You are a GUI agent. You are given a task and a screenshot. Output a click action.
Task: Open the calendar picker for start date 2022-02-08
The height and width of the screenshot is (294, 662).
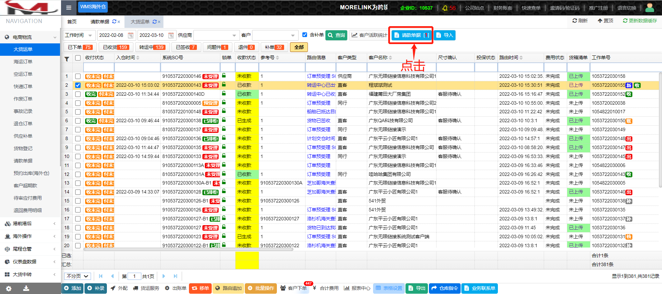[131, 35]
